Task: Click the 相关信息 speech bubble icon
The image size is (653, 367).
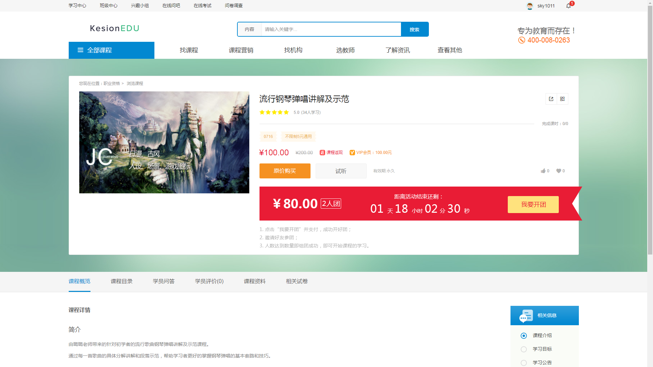Action: 526,315
